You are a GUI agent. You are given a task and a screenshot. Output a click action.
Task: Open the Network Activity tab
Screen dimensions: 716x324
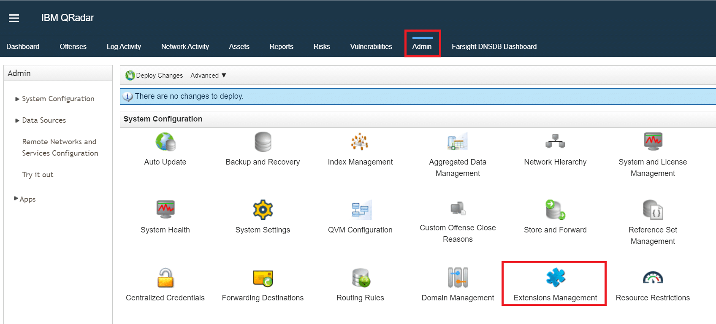[x=185, y=46]
